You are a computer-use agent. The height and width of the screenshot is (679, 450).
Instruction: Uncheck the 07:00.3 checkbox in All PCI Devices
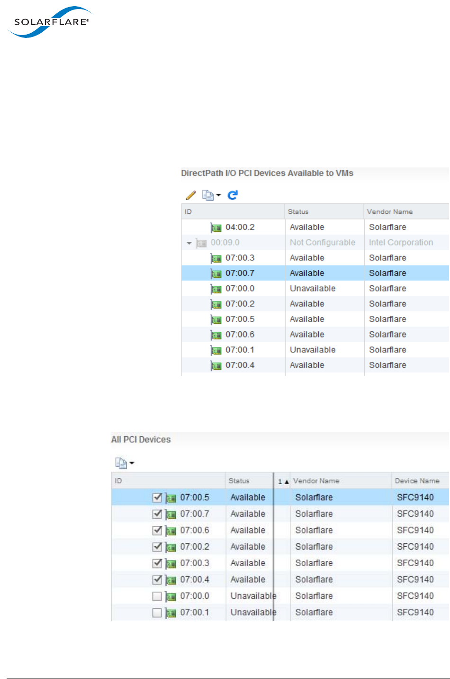157,563
